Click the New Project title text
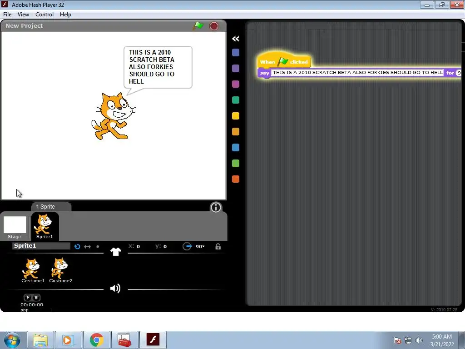 [x=24, y=26]
